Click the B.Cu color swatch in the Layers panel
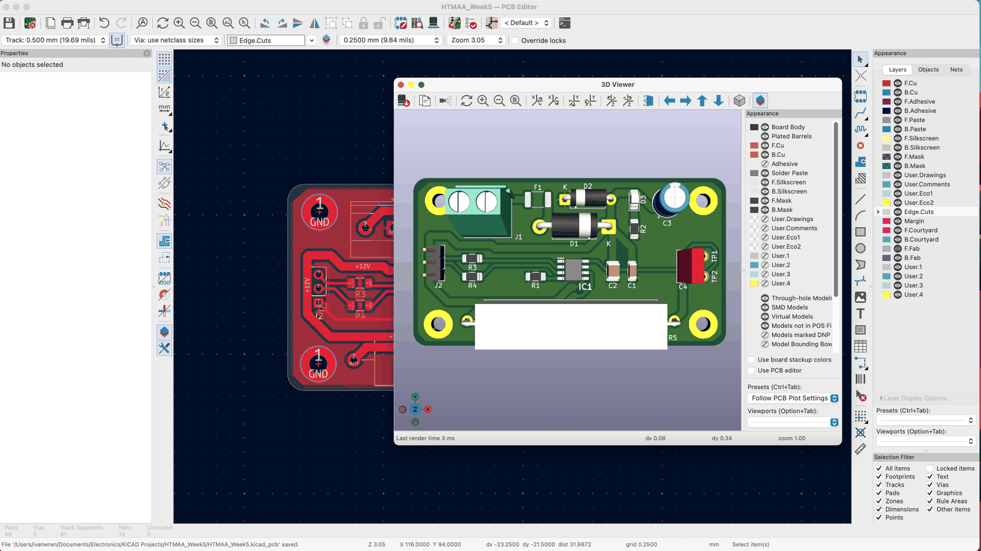This screenshot has width=981, height=551. tap(887, 93)
